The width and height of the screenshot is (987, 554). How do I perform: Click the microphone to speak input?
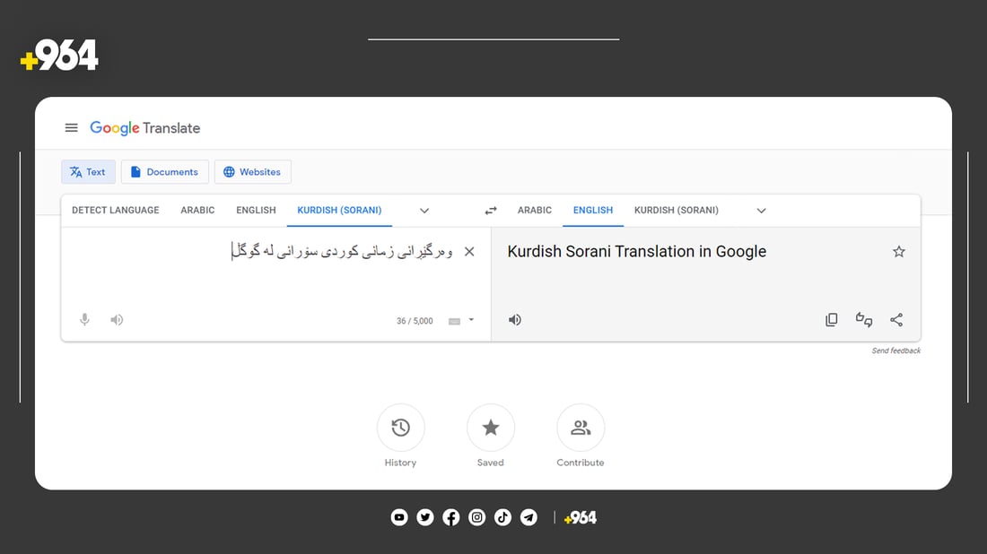pyautogui.click(x=84, y=319)
